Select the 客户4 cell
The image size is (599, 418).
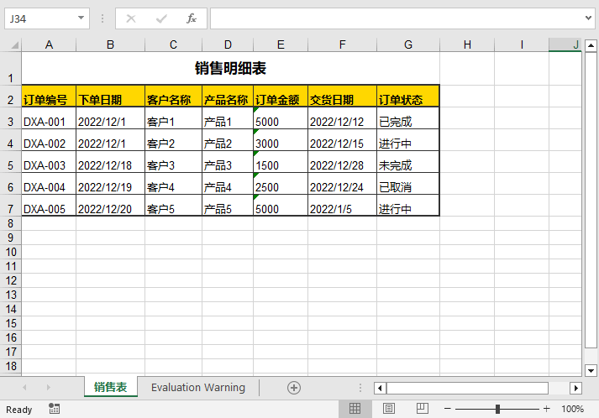pos(173,183)
